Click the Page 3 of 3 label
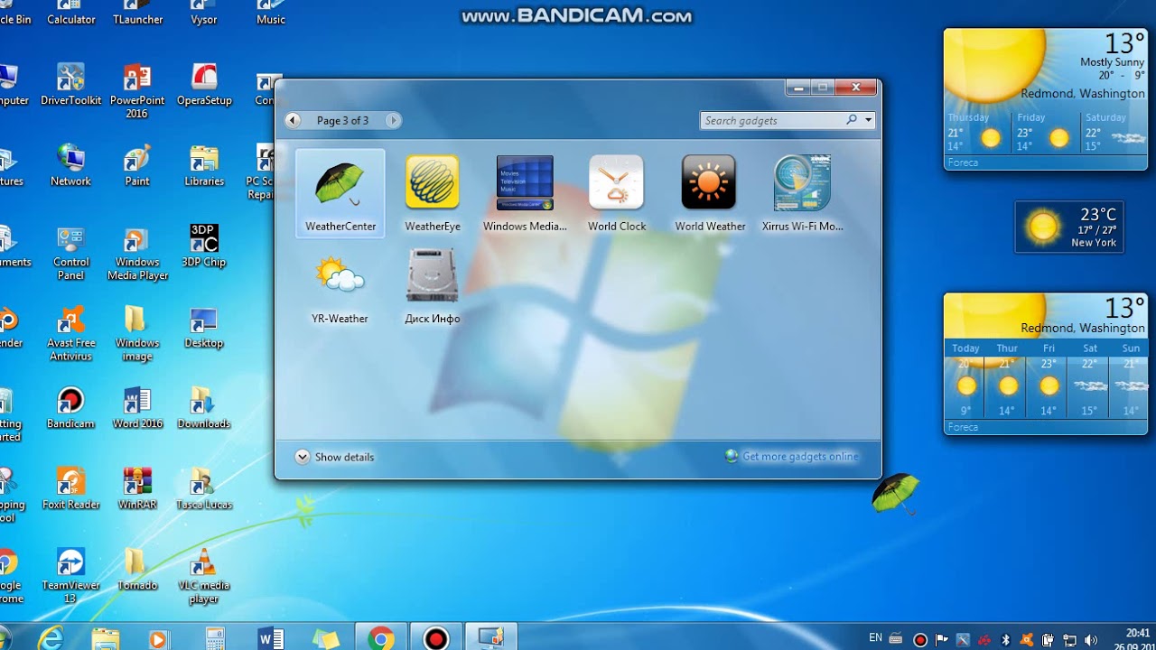This screenshot has height=650, width=1156. tap(342, 120)
